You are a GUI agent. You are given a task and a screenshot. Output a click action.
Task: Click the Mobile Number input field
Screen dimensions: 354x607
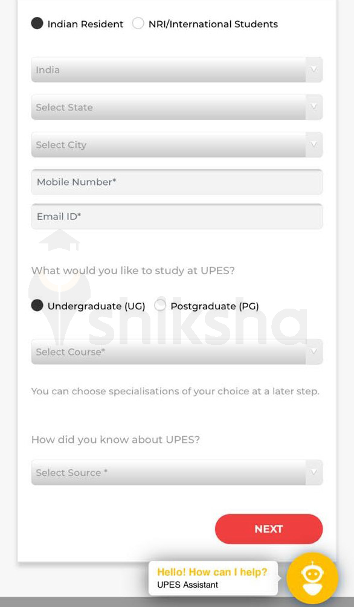(177, 182)
